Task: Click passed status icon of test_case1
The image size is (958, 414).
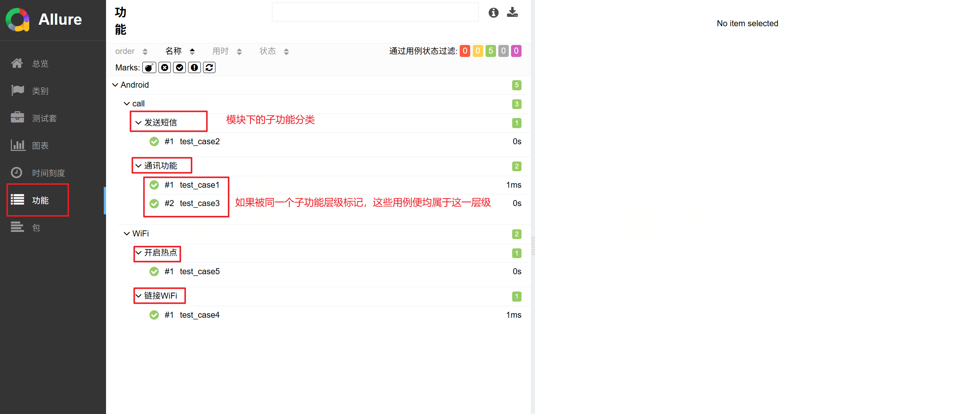Action: point(154,185)
